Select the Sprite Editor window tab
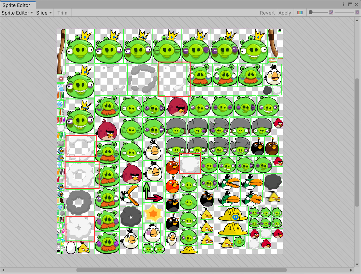 click(16, 5)
